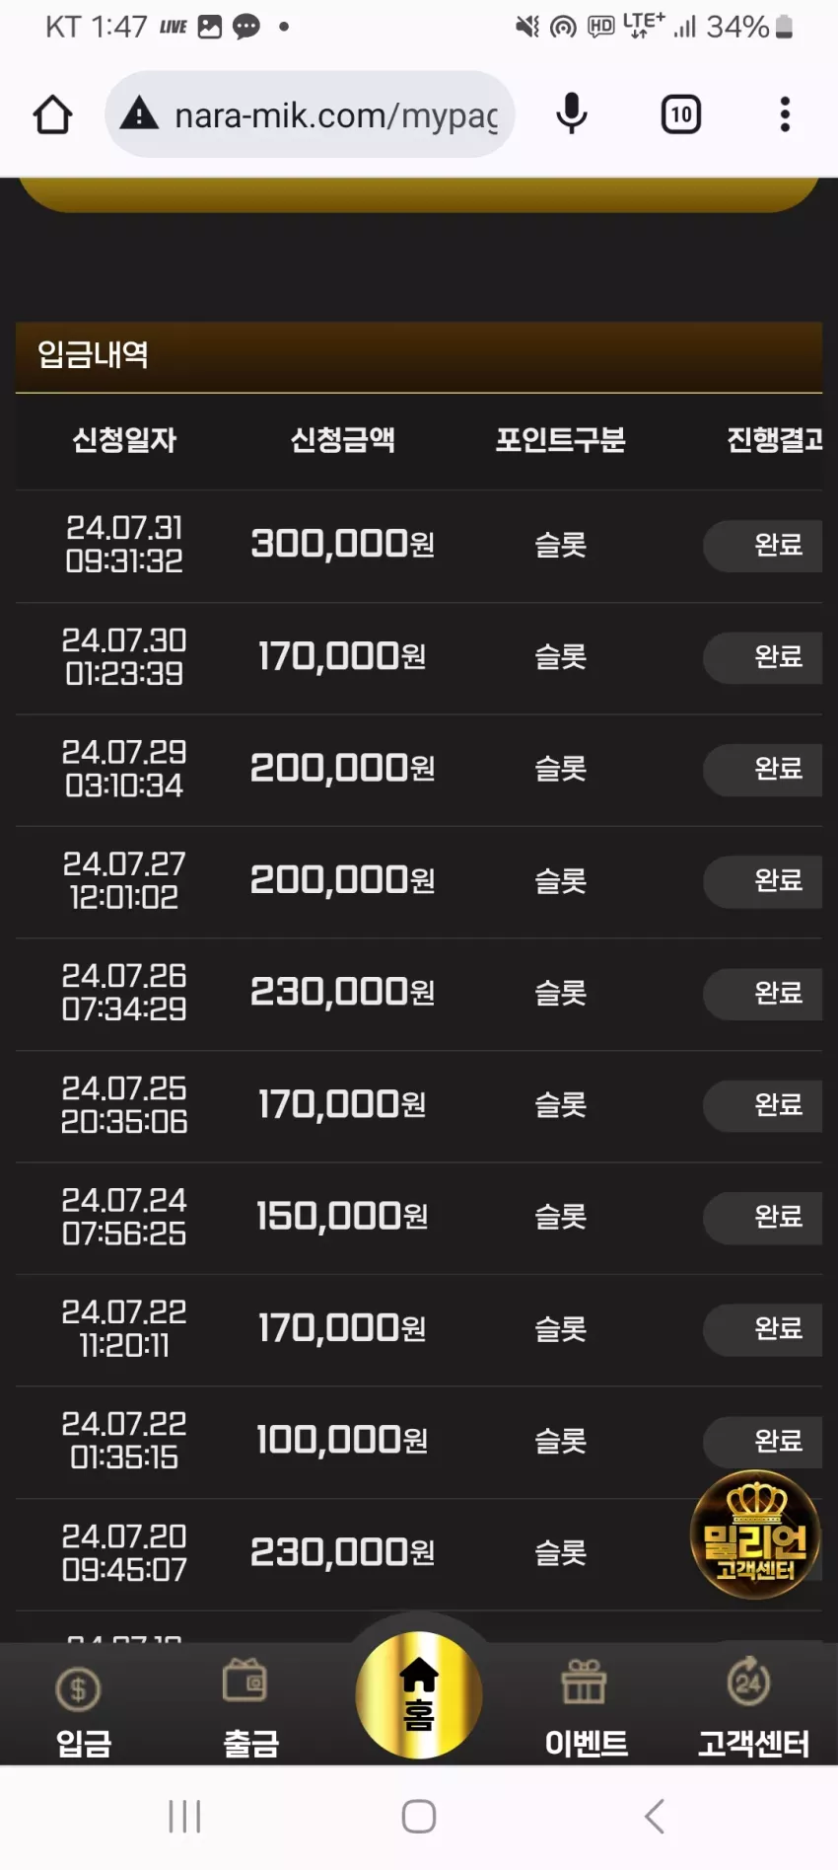
Task: Open the browser tab switcher showing 10
Action: (681, 114)
